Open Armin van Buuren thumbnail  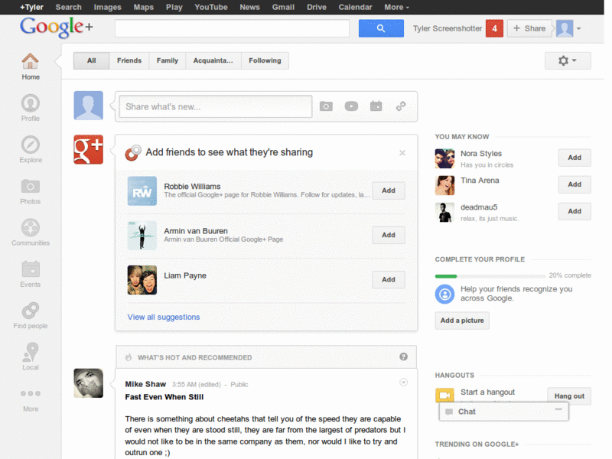click(x=142, y=236)
